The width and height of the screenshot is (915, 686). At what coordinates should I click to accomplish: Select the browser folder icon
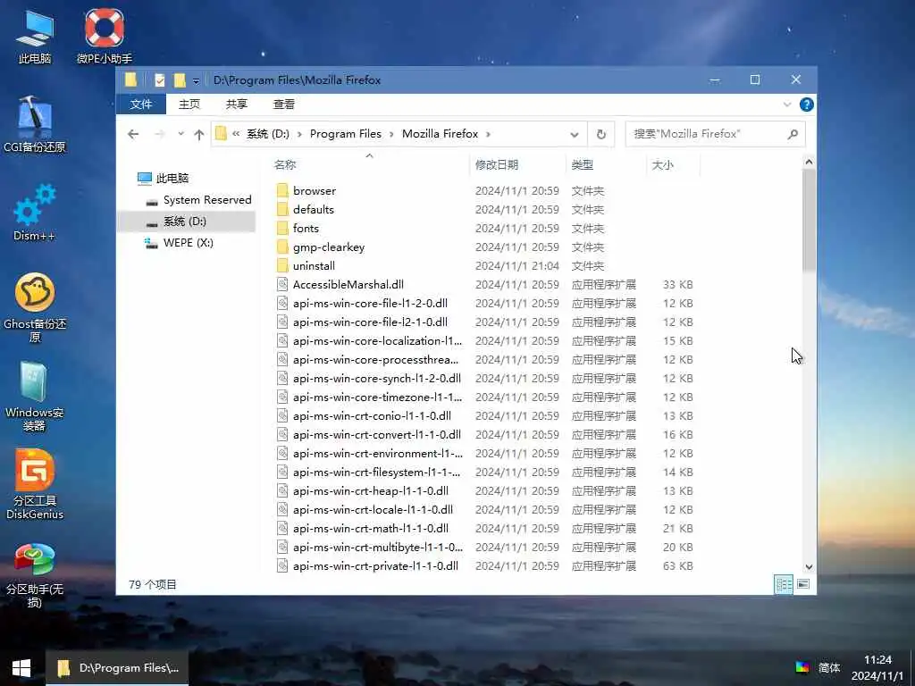coord(282,191)
